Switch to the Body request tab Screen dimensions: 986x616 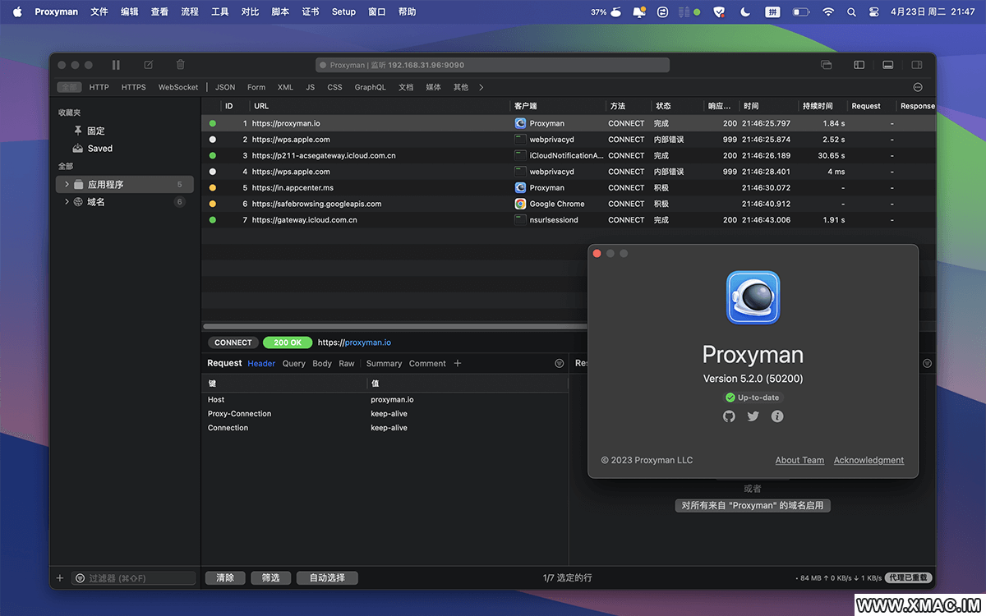(x=322, y=363)
